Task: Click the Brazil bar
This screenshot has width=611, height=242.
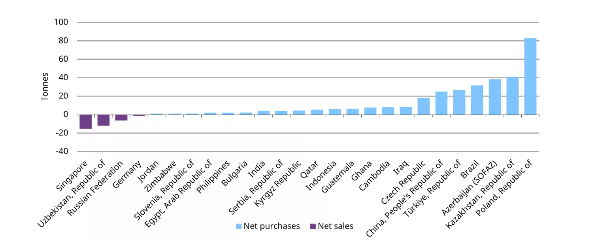Action: pos(477,100)
